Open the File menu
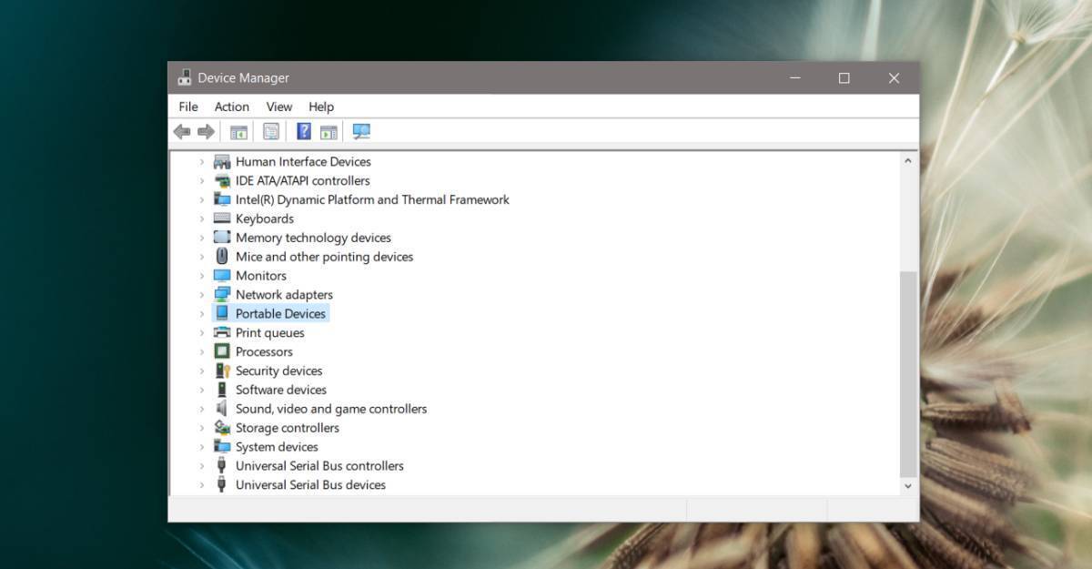Screen dimensions: 1092x569 click(x=188, y=107)
